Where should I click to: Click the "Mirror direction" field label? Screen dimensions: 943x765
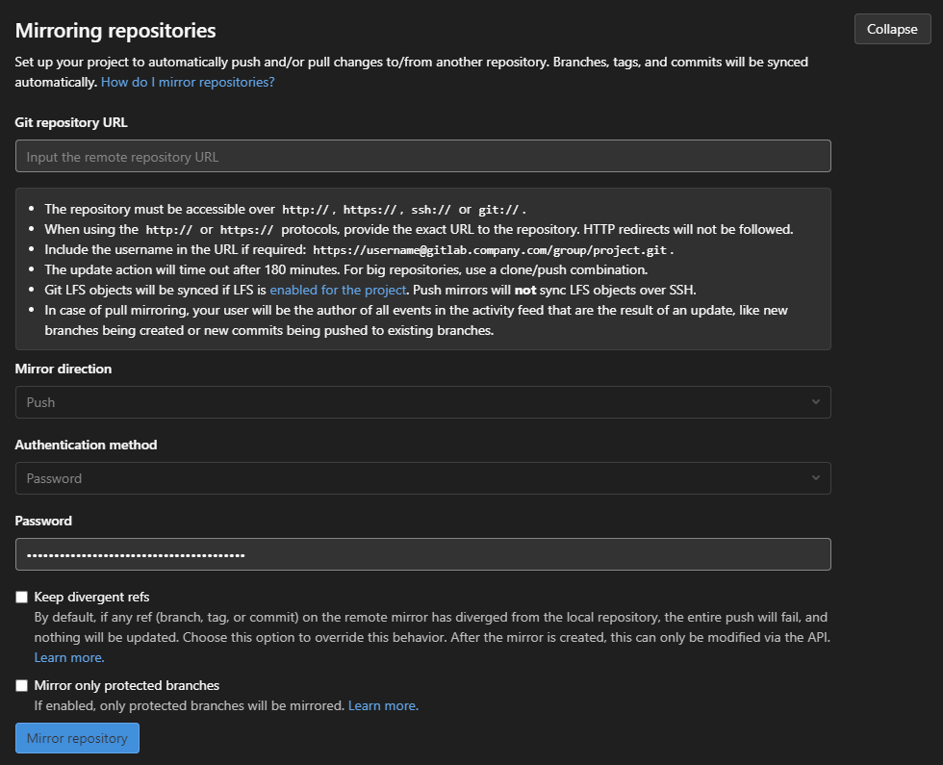coord(64,369)
